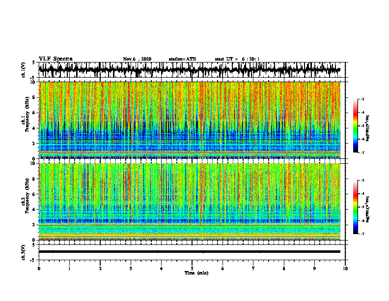Screen dimensions: 389x301
Task: Click the 2 kHz tick of ch.1
Action: (x=35, y=144)
